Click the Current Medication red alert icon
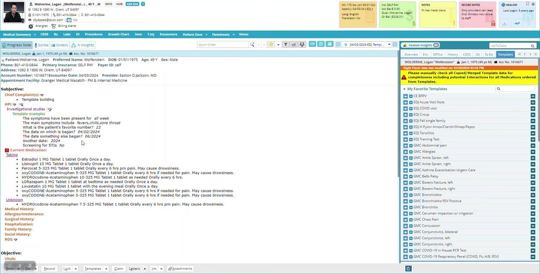This screenshot has width=540, height=274. click(7, 150)
